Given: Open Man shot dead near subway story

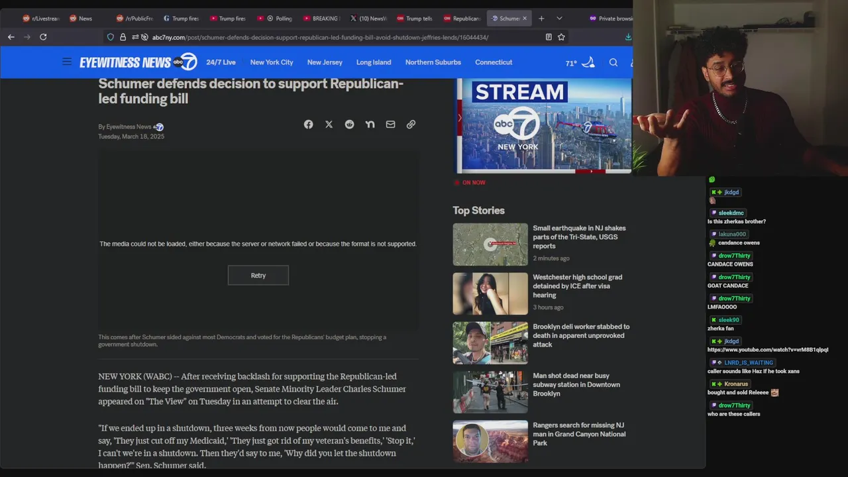Looking at the screenshot, I should coord(576,384).
